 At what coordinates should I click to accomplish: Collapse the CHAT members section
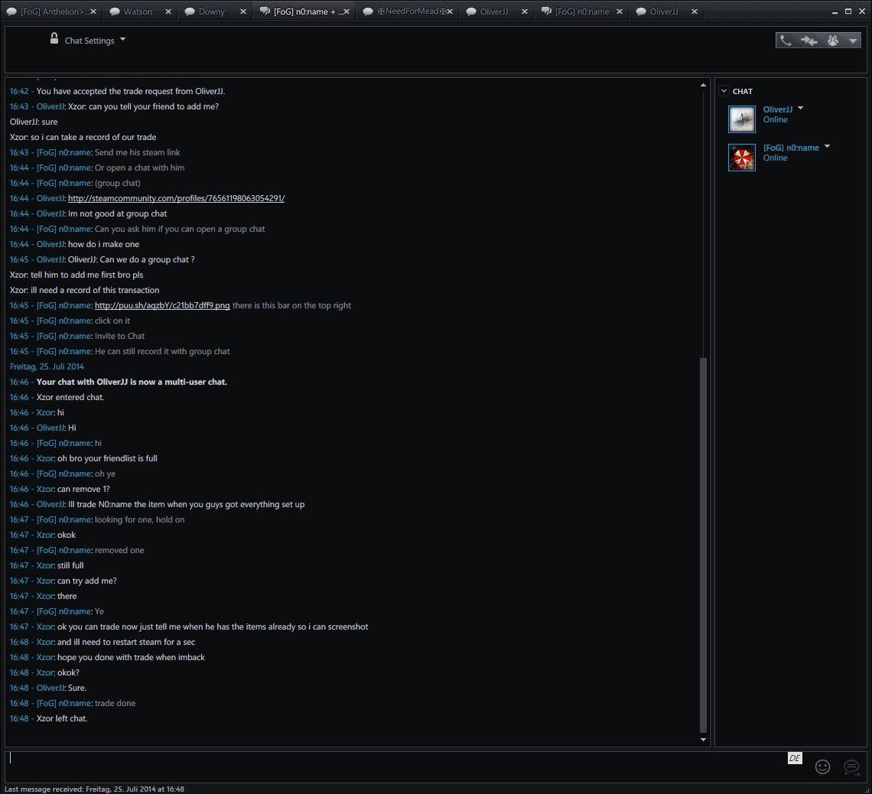pos(724,91)
